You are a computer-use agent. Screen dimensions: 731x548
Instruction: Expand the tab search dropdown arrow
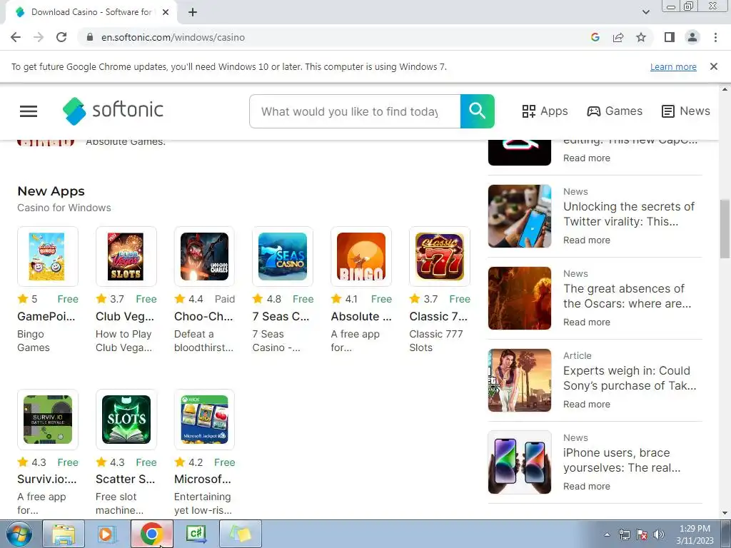pos(645,12)
